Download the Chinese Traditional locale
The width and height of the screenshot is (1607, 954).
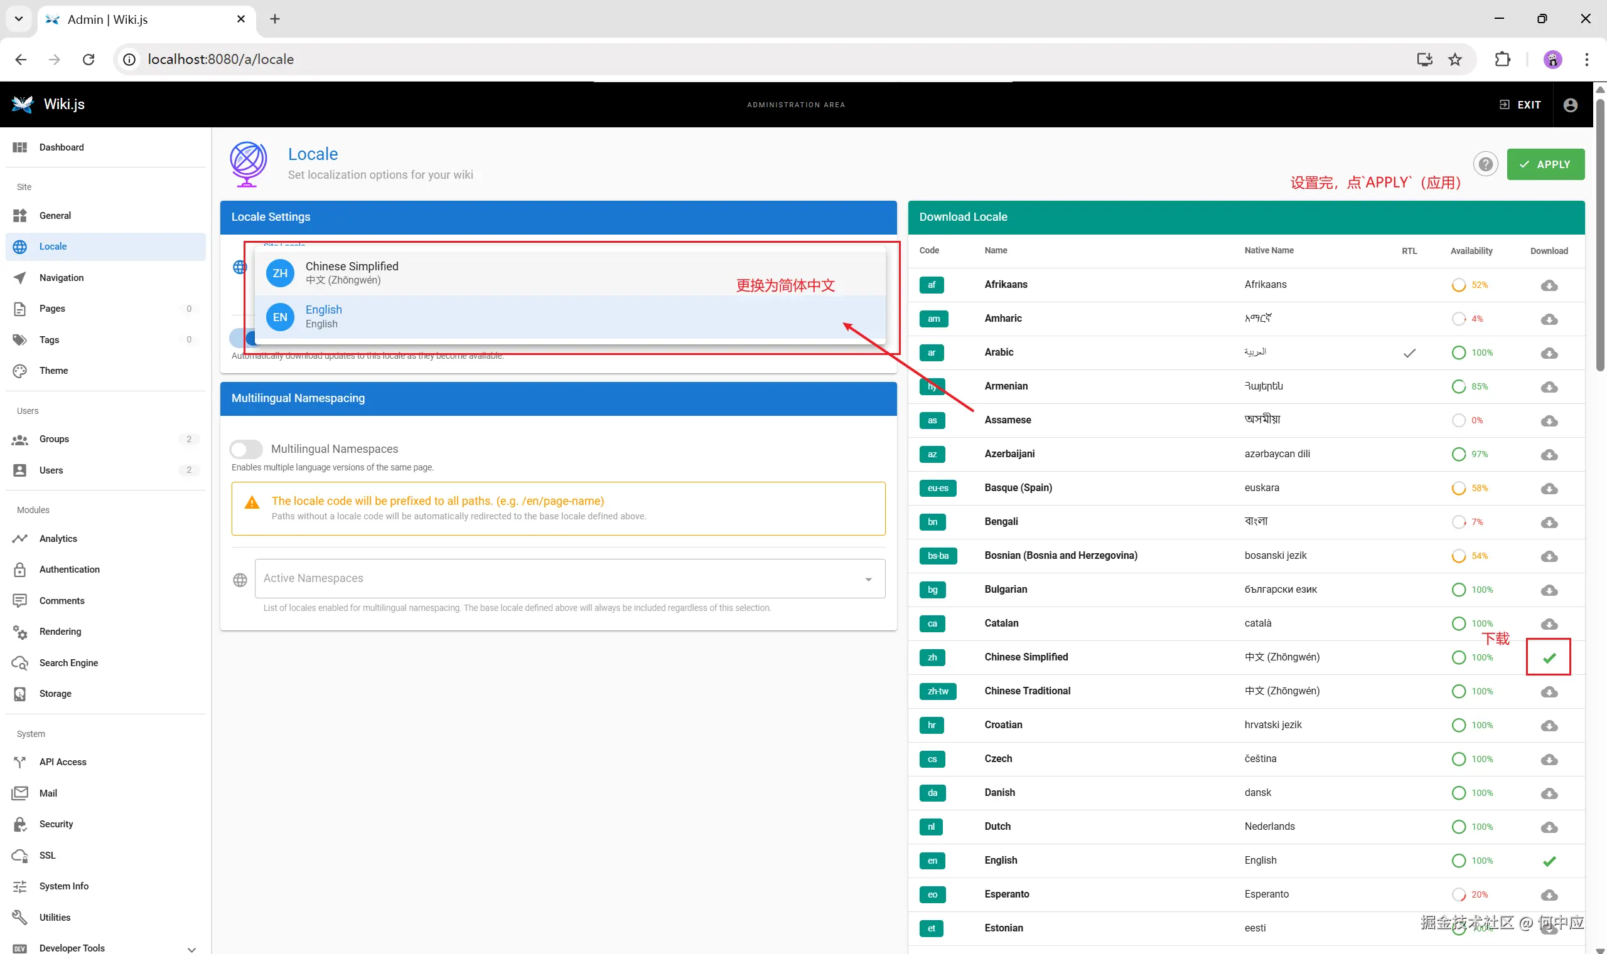pyautogui.click(x=1549, y=692)
